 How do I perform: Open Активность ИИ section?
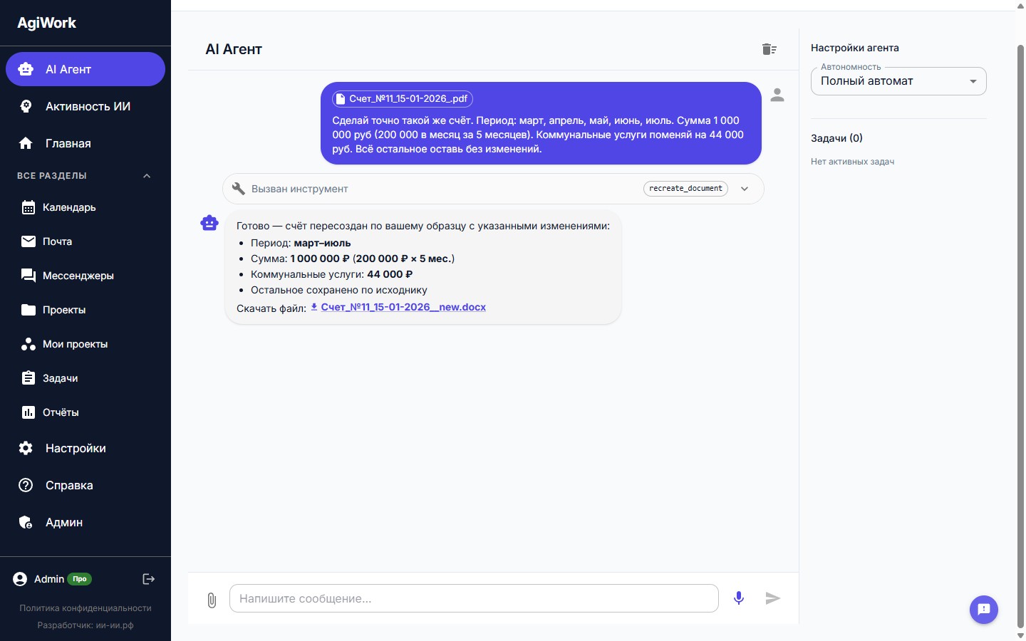tap(87, 106)
